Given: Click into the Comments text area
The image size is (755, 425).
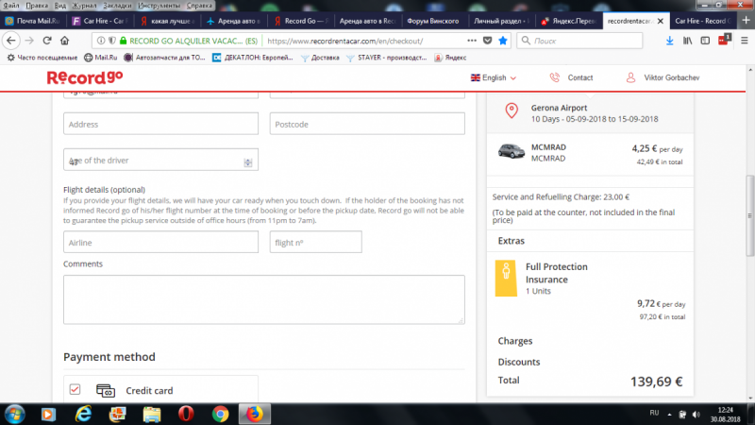Looking at the screenshot, I should [x=263, y=299].
